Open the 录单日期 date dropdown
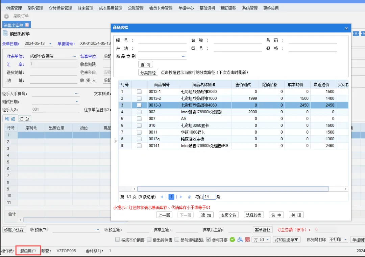365x257 pixels. click(x=51, y=44)
